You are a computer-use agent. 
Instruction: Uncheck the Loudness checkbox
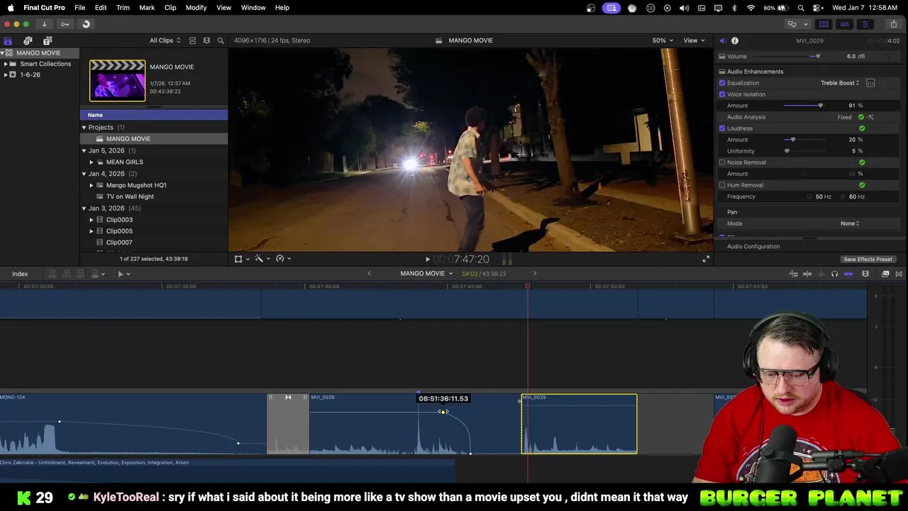coord(722,128)
